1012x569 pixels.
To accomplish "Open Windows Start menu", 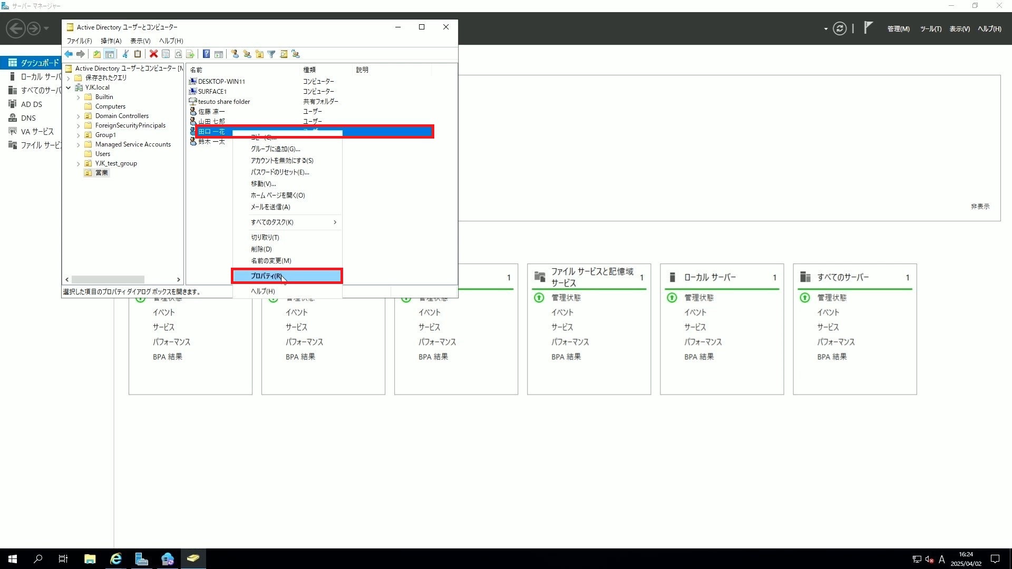I will click(13, 559).
